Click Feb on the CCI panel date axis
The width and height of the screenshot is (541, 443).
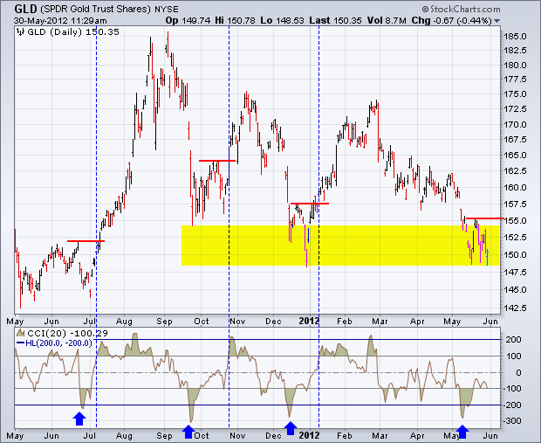345,435
